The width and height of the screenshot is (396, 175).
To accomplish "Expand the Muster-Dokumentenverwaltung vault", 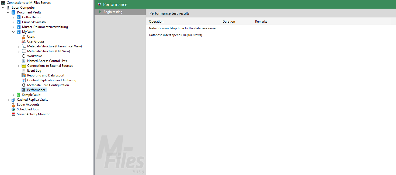I will click(x=13, y=27).
